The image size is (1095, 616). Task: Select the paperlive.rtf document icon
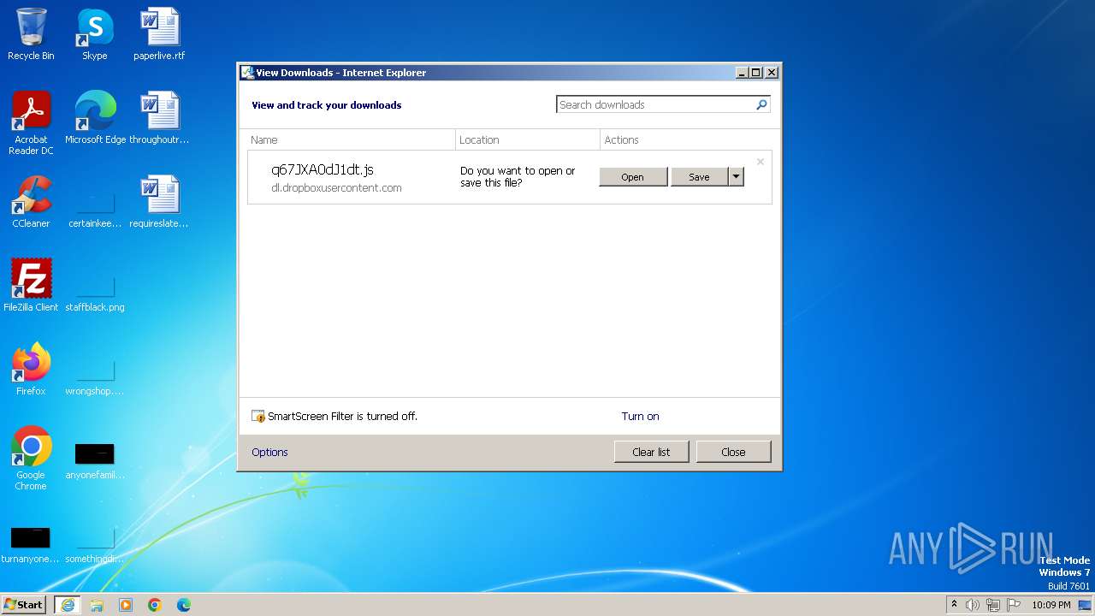pos(159,34)
